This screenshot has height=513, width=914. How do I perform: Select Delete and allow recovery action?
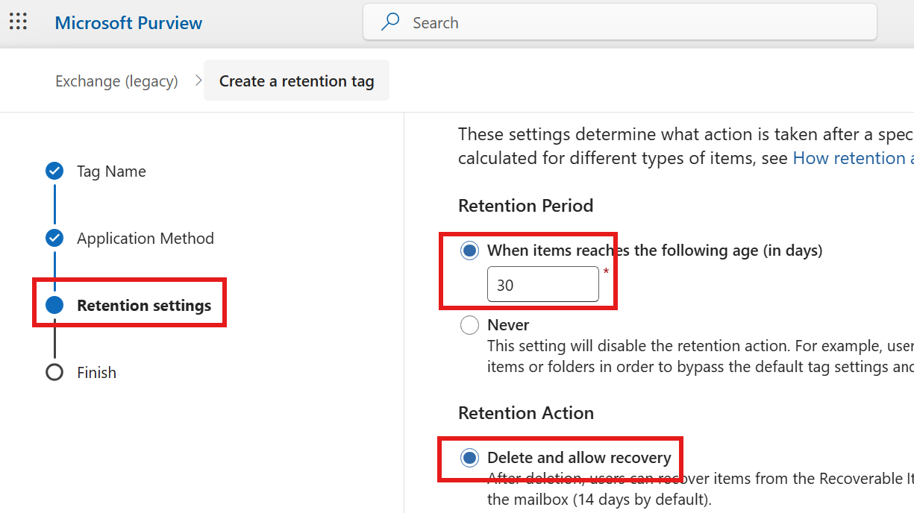point(469,459)
